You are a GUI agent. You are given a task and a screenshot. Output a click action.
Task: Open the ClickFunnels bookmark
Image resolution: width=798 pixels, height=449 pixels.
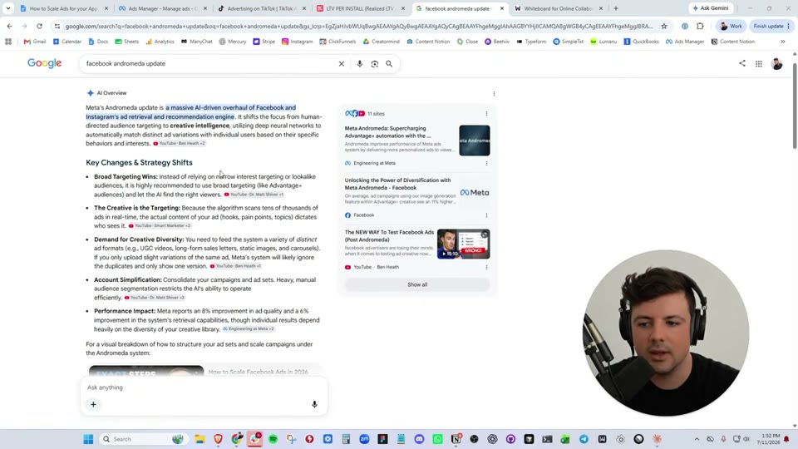tap(337, 42)
